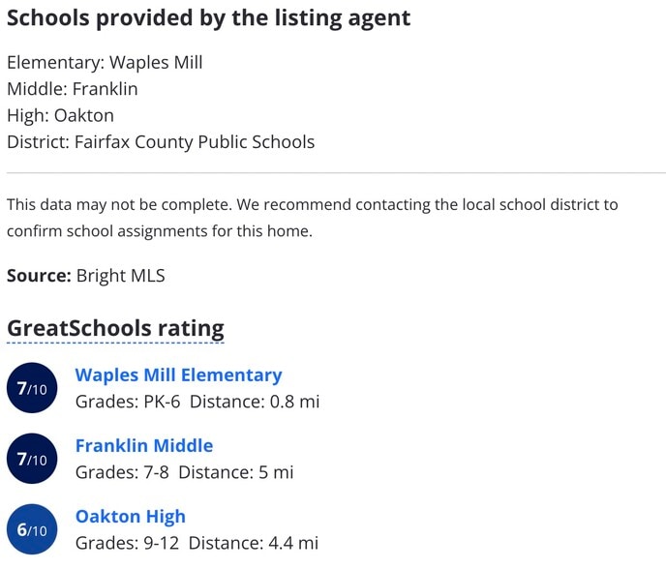Click the Schools provided by listing agent heading
The height and width of the screenshot is (569, 666).
pyautogui.click(x=208, y=18)
